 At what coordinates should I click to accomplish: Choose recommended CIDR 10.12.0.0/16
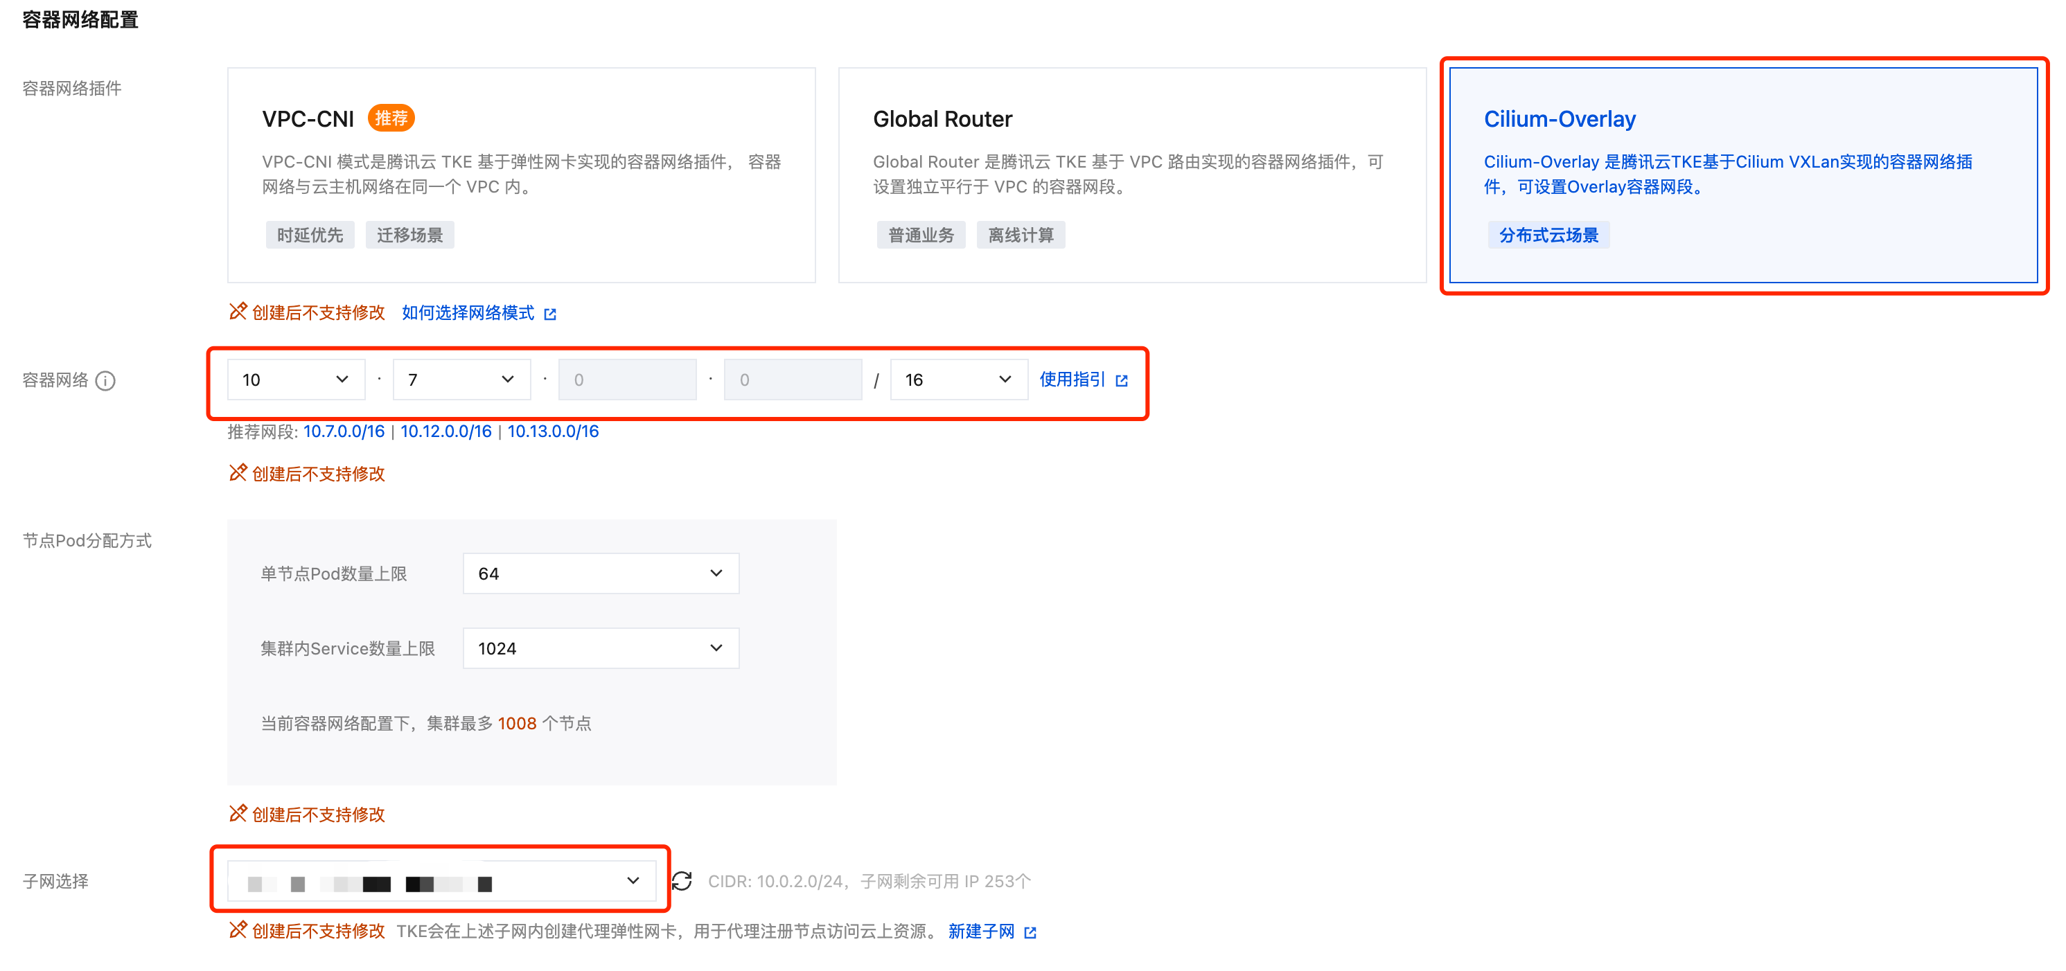coord(446,431)
